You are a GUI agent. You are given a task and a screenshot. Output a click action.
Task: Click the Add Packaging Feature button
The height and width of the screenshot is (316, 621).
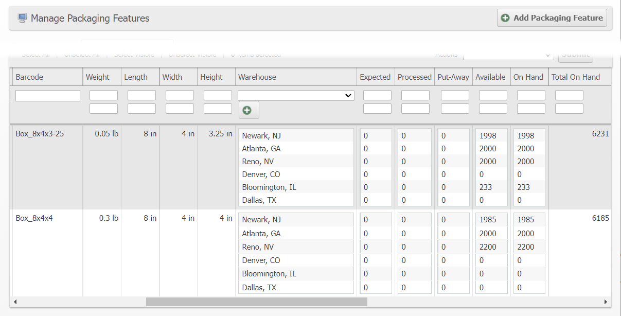(x=552, y=18)
